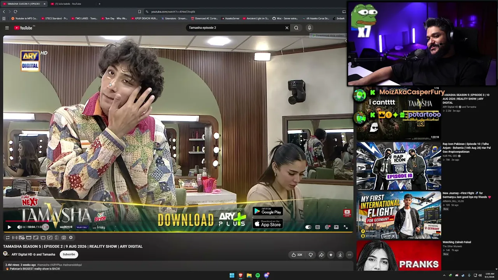Focus the YouTube search box

click(x=236, y=28)
